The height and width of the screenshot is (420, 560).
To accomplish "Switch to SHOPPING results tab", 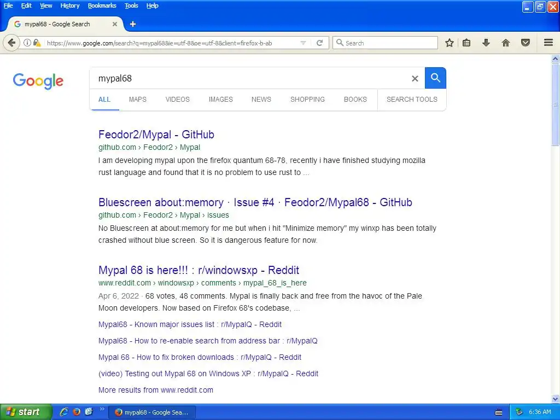I will (x=307, y=100).
